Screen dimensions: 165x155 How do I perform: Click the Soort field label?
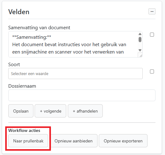[x=14, y=65]
